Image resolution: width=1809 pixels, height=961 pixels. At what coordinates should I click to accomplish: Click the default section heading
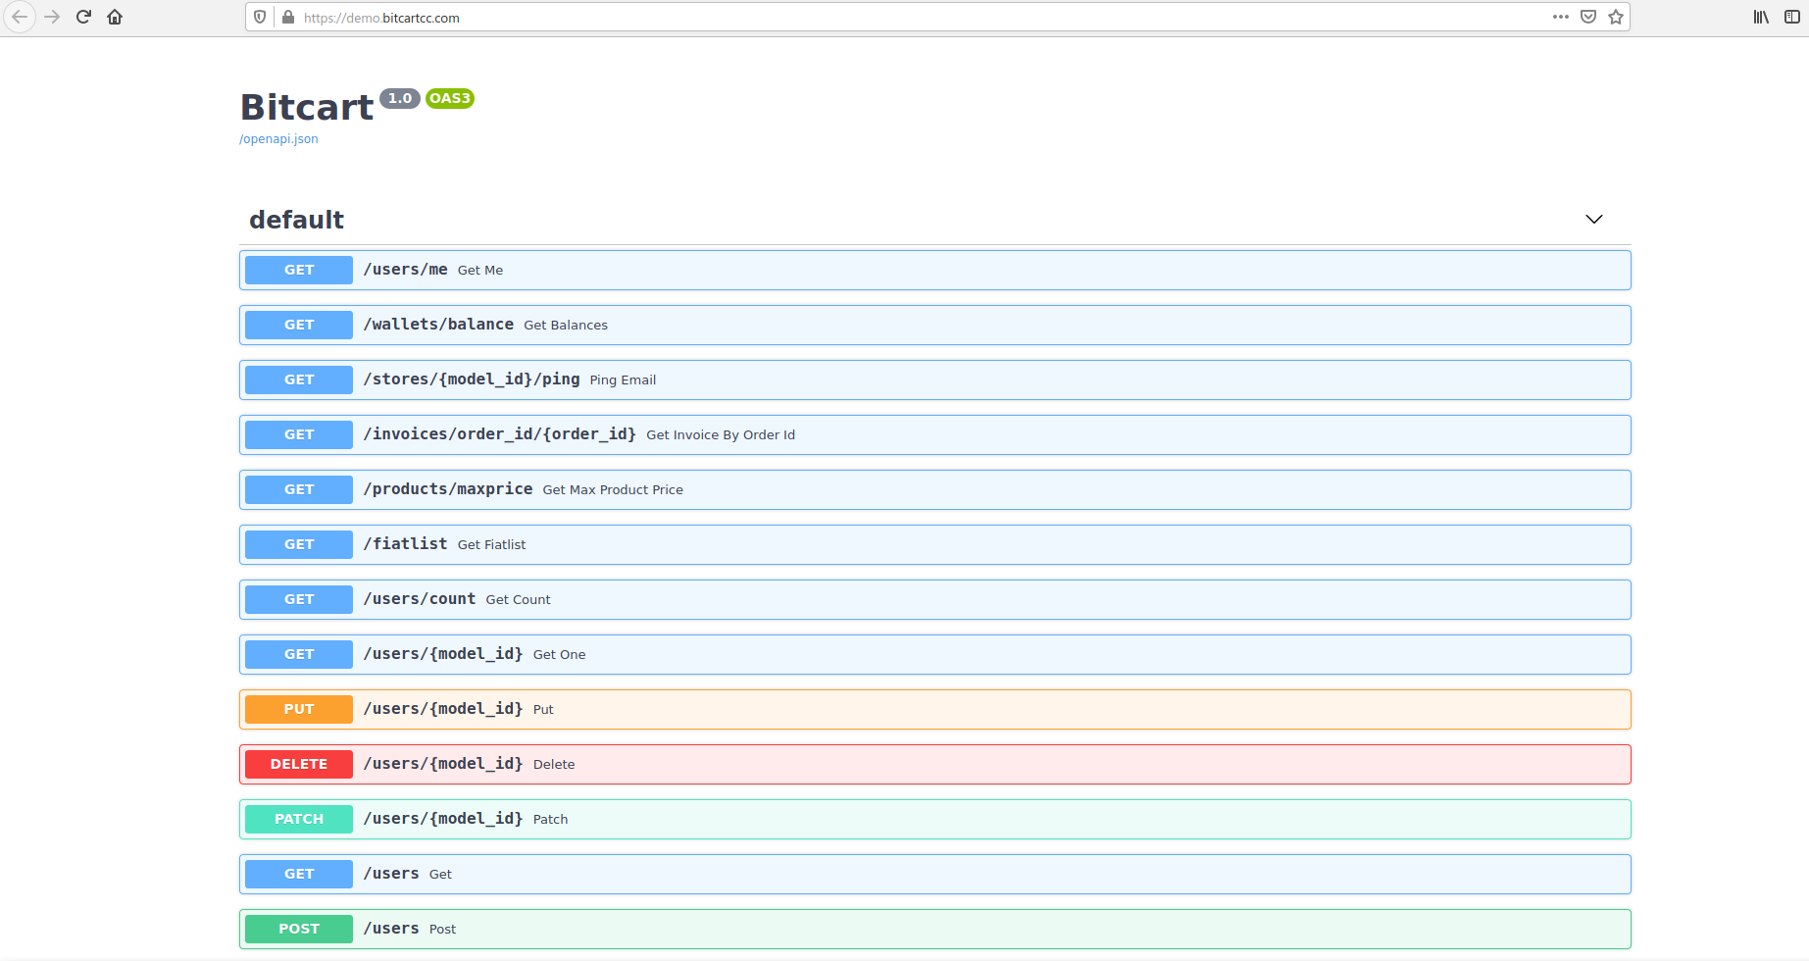[x=296, y=220]
